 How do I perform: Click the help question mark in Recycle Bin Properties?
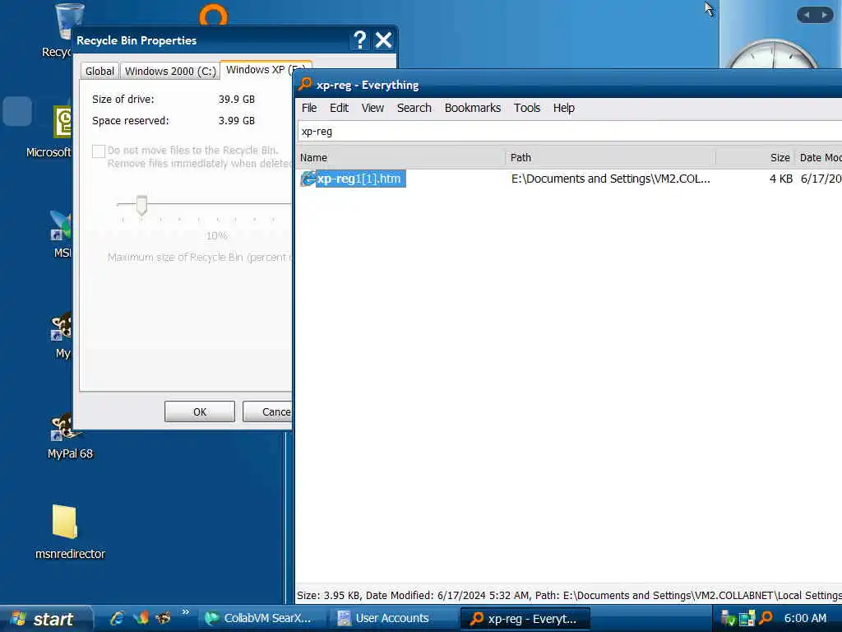click(360, 40)
